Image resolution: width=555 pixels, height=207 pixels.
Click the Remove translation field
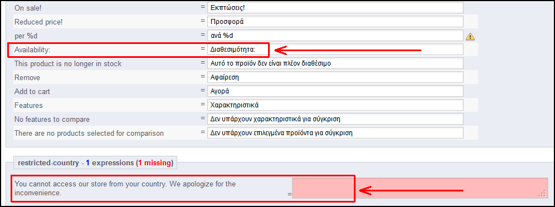[x=335, y=77]
